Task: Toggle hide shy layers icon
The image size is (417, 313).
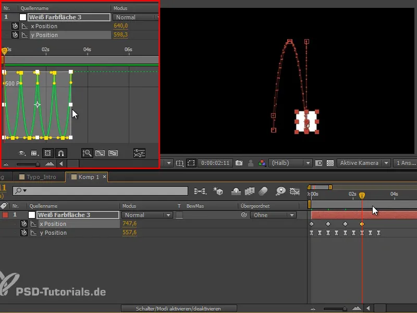Action: tap(236, 191)
